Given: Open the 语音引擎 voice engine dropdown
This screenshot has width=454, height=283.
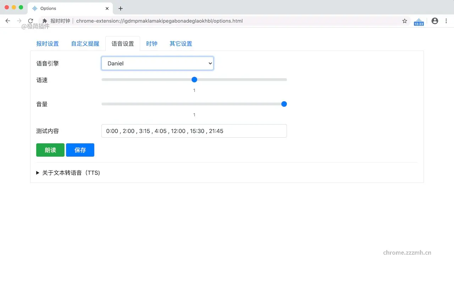Looking at the screenshot, I should [157, 63].
